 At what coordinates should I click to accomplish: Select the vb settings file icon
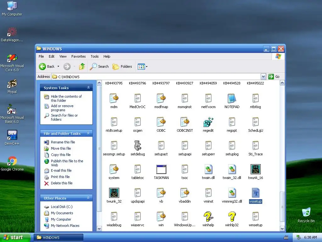[161, 193]
